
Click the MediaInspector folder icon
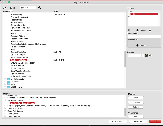pyautogui.click(x=8, y=79)
